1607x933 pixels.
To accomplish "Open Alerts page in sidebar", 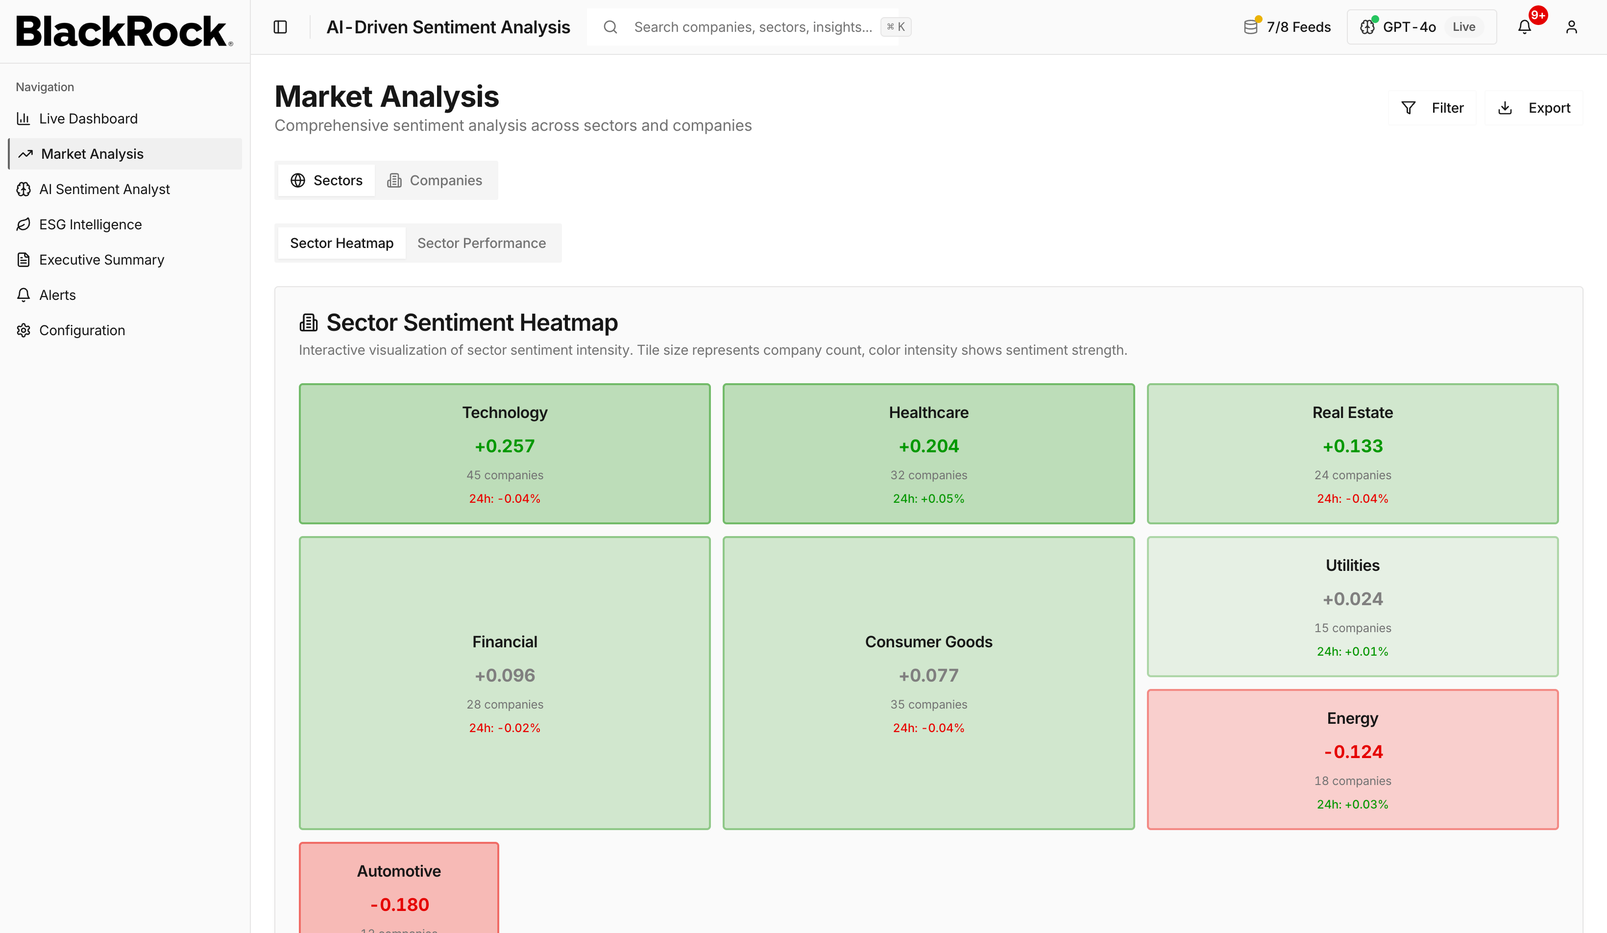I will [x=125, y=295].
